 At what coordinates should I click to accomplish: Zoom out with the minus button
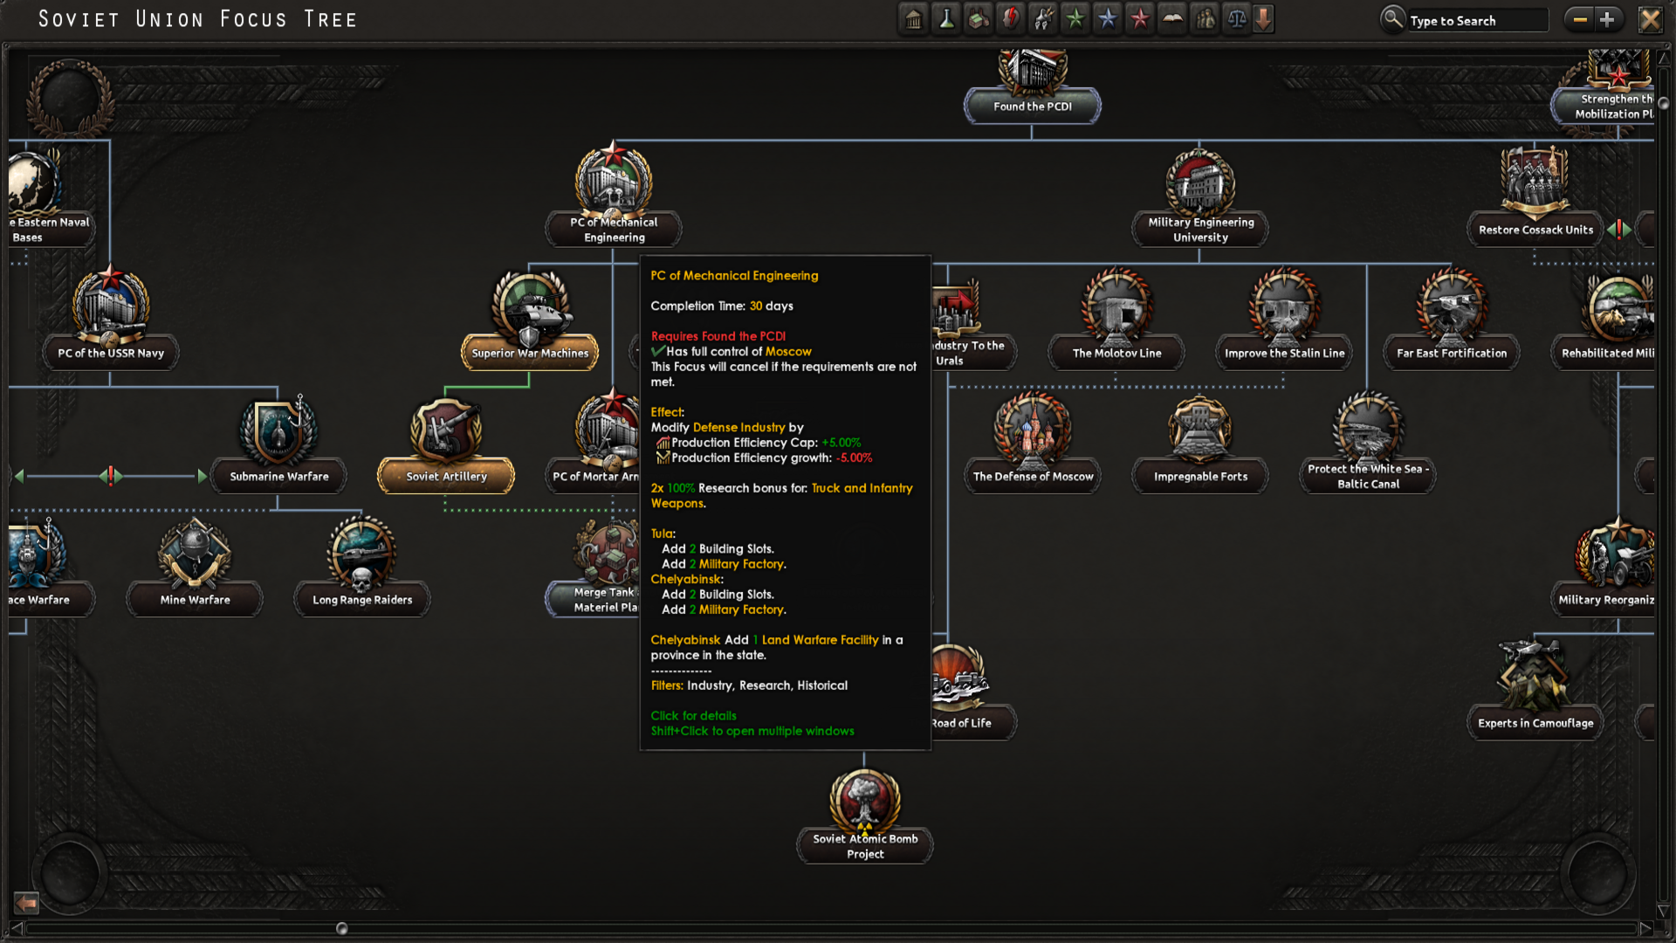pos(1579,19)
